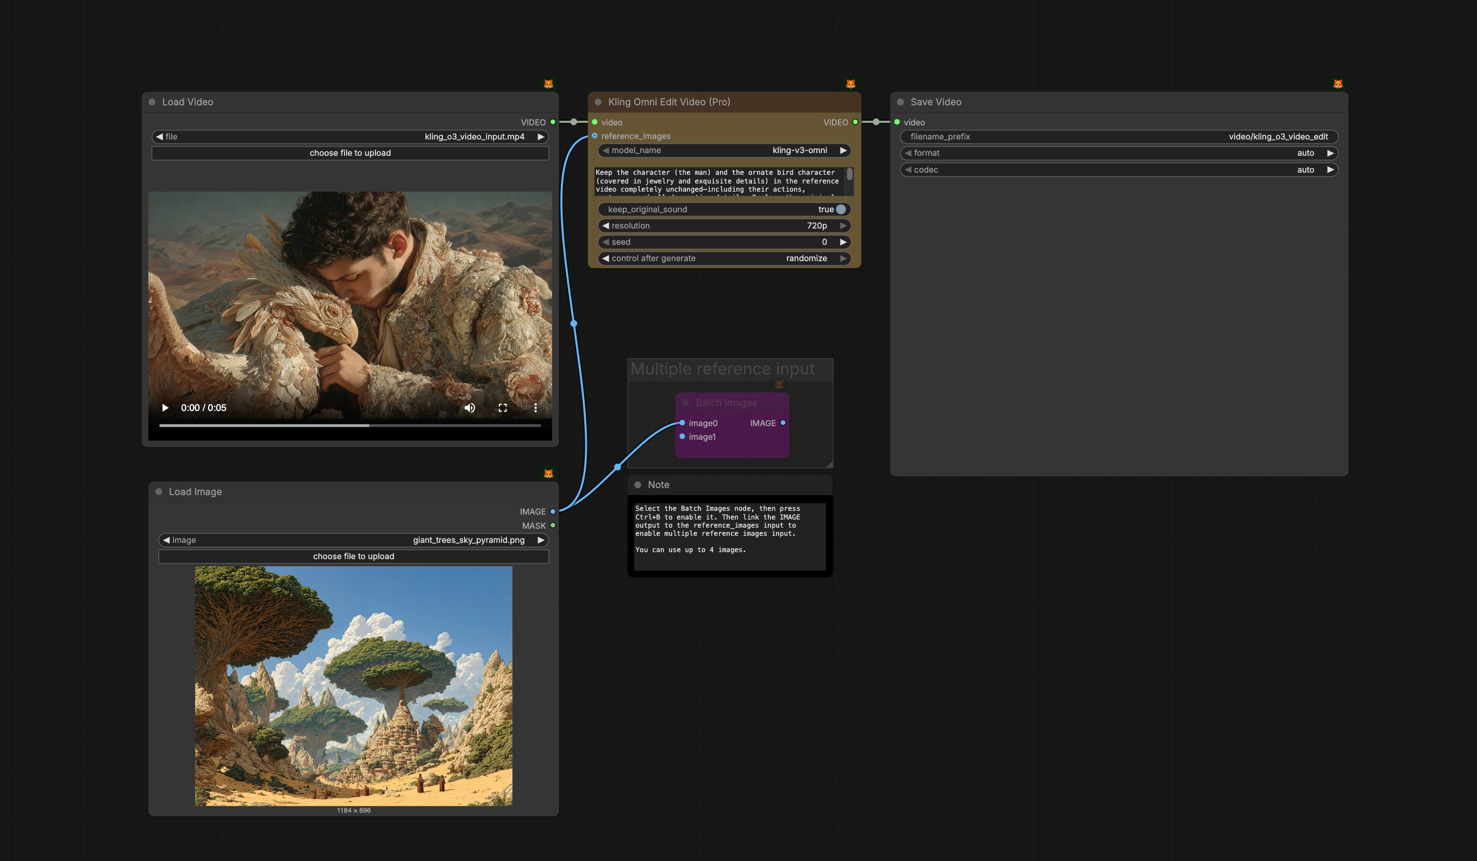Collapse the Load Video node via its dot
The width and height of the screenshot is (1477, 861).
click(x=152, y=102)
